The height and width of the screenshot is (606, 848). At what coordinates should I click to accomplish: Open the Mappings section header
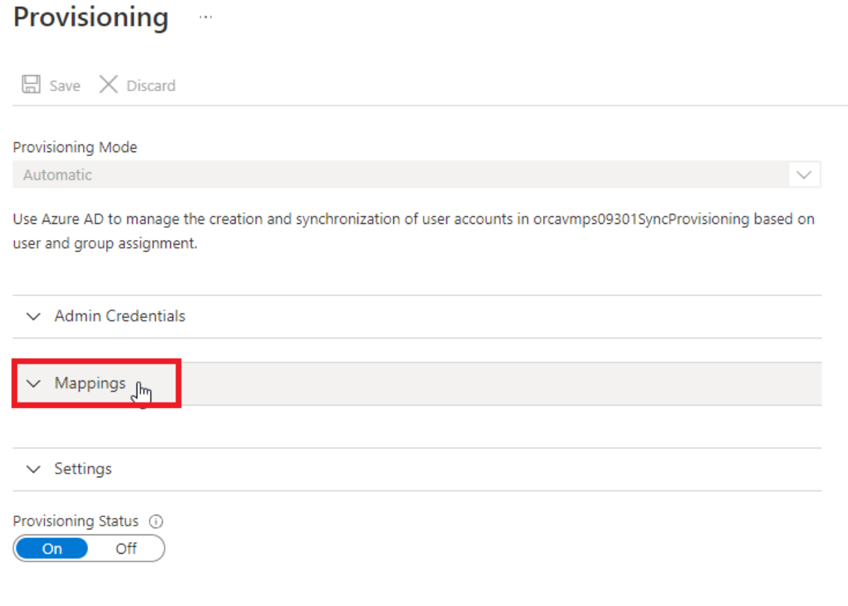(417, 383)
